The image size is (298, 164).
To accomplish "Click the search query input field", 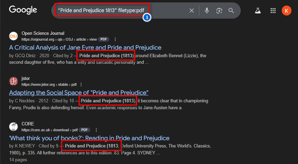I will point(112,10).
